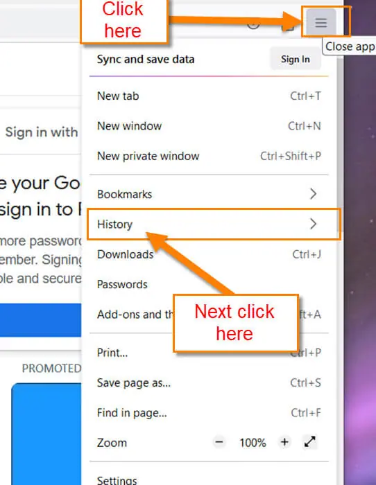This screenshot has height=485, width=376.
Task: Open the hamburger application menu icon
Action: [321, 22]
